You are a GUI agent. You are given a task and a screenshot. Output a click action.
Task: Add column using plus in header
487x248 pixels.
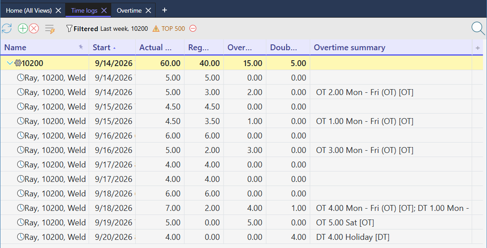tap(478, 48)
